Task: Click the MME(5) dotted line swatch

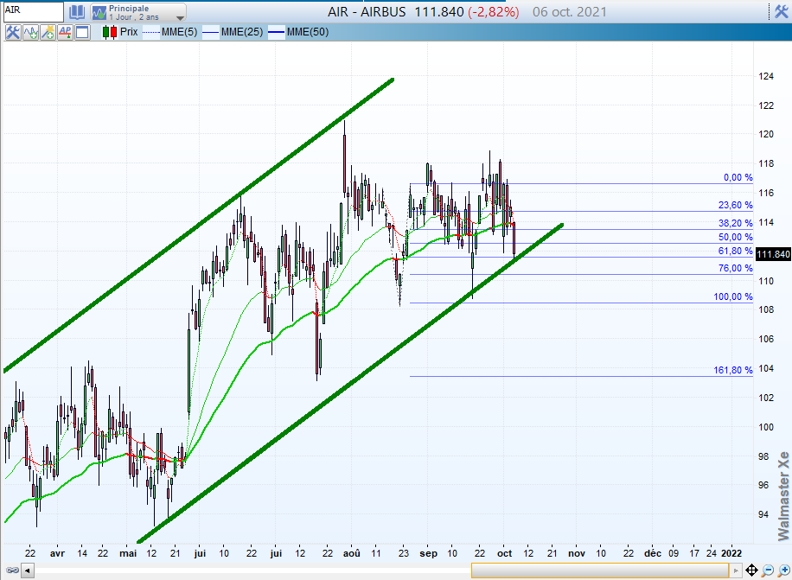Action: [x=151, y=32]
